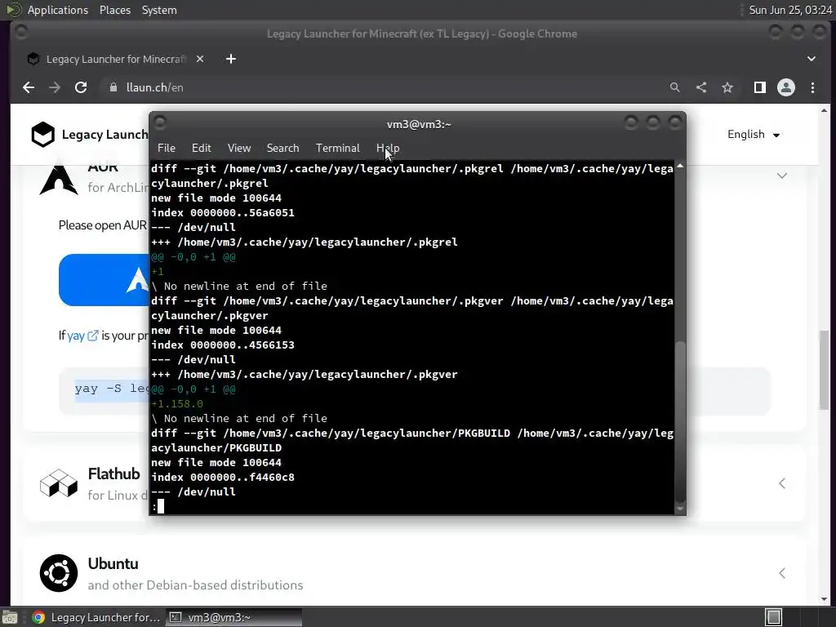Image resolution: width=836 pixels, height=627 pixels.
Task: Switch to vm3@vm3:~ taskbar button
Action: tap(234, 617)
